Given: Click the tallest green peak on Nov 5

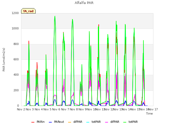Looking at the screenshot, I should coord(55,16).
